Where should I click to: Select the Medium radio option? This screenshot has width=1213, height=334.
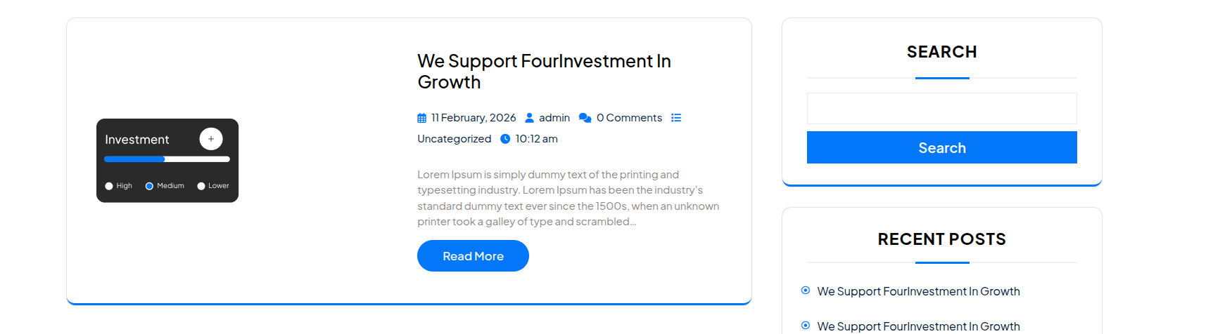tap(149, 186)
